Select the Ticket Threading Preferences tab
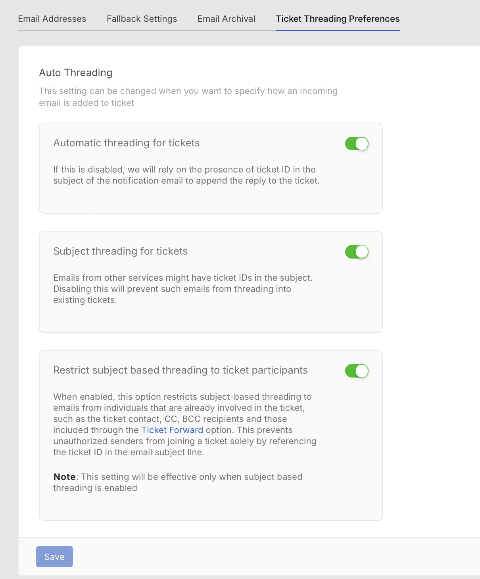Viewport: 480px width, 579px height. pos(338,19)
